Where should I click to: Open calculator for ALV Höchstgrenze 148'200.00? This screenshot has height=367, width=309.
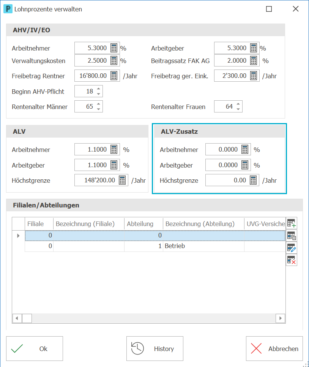pos(122,180)
